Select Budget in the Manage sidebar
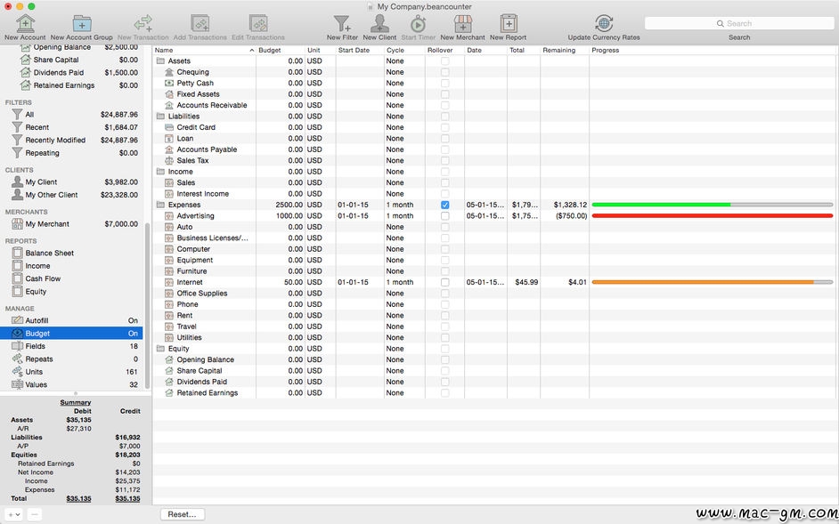The height and width of the screenshot is (524, 839). tap(37, 334)
